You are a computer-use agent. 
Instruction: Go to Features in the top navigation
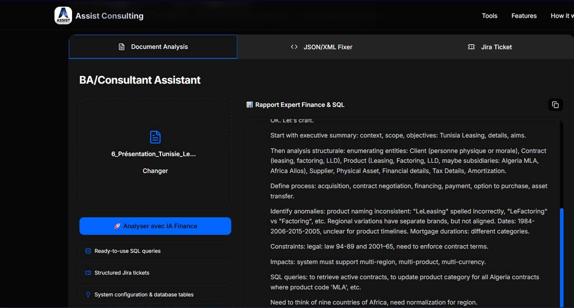click(x=524, y=16)
